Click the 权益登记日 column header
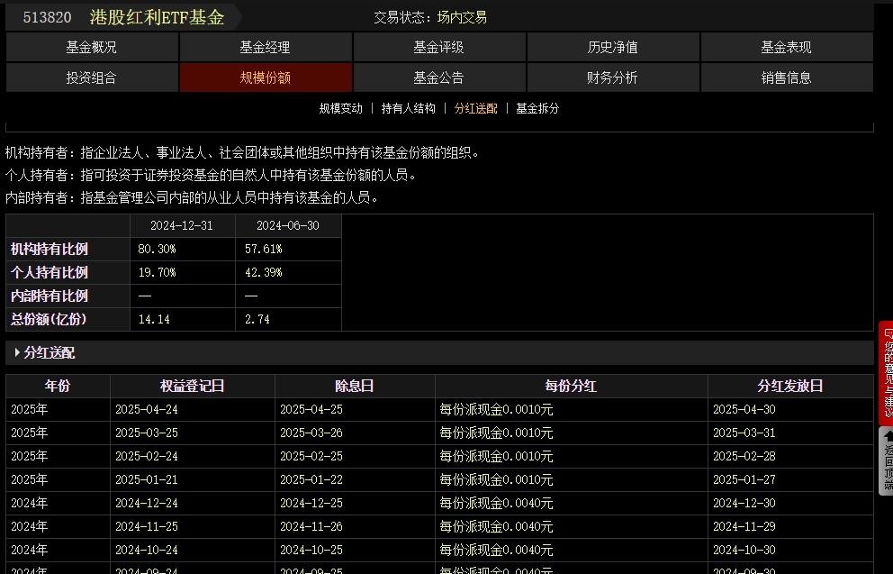893x574 pixels. click(193, 386)
